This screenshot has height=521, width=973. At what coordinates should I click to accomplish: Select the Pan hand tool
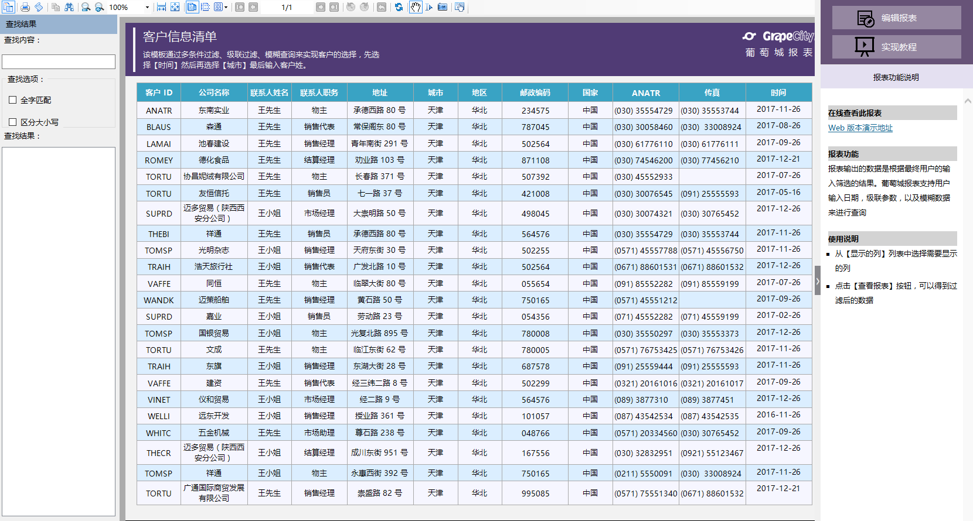tap(416, 7)
